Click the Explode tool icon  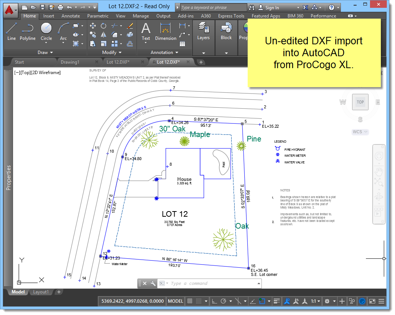tap(130, 35)
